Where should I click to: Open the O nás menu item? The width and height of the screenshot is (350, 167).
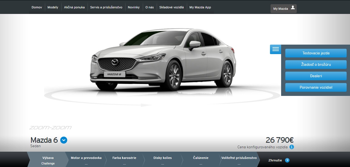[149, 8]
